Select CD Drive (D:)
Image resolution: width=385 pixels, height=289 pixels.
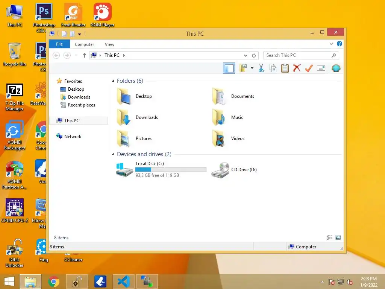coord(234,170)
